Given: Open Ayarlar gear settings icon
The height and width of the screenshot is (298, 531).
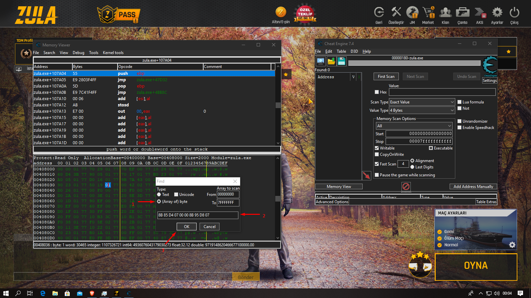Looking at the screenshot, I should click(497, 13).
